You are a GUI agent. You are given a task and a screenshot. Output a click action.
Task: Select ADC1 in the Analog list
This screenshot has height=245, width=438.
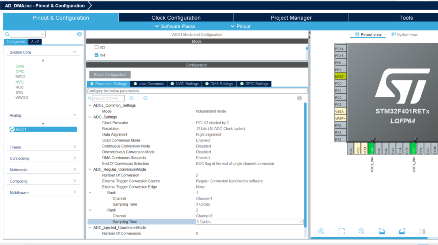[x=43, y=129]
